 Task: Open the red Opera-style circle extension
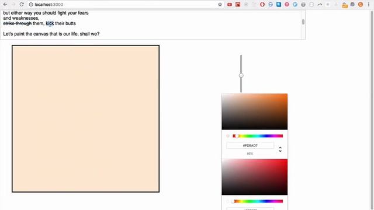coord(262,5)
